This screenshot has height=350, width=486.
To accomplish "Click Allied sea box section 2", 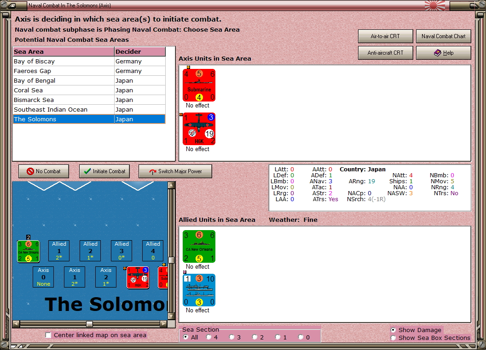I will click(90, 251).
